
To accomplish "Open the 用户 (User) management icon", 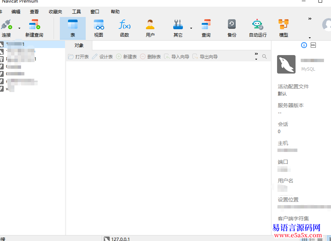I will pyautogui.click(x=150, y=28).
